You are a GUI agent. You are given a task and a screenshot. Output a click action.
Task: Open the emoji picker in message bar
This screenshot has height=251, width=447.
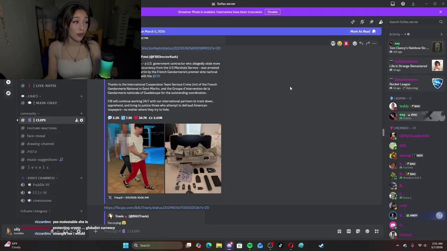(367, 231)
